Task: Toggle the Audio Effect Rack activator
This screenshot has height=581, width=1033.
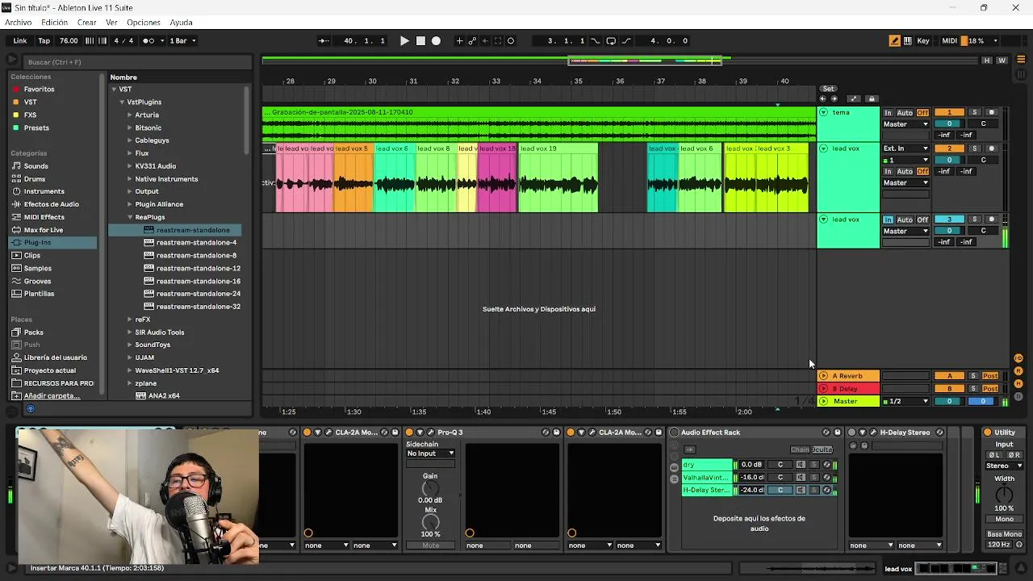Action: (674, 433)
